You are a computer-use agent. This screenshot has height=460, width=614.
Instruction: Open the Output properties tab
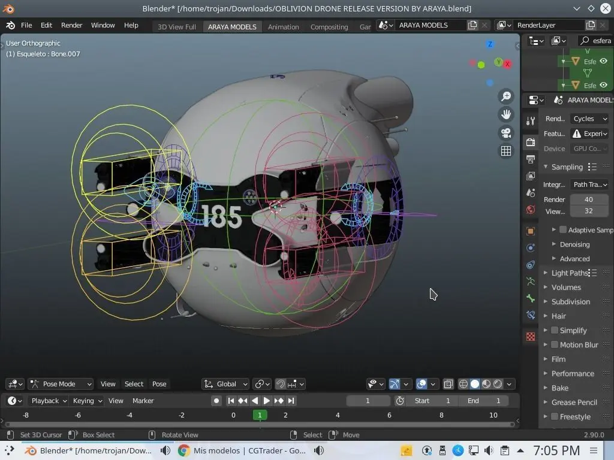tap(531, 159)
